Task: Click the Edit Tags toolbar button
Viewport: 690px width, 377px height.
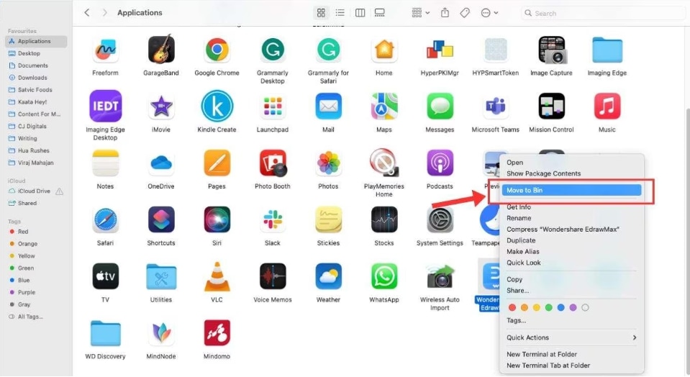Action: pos(465,13)
